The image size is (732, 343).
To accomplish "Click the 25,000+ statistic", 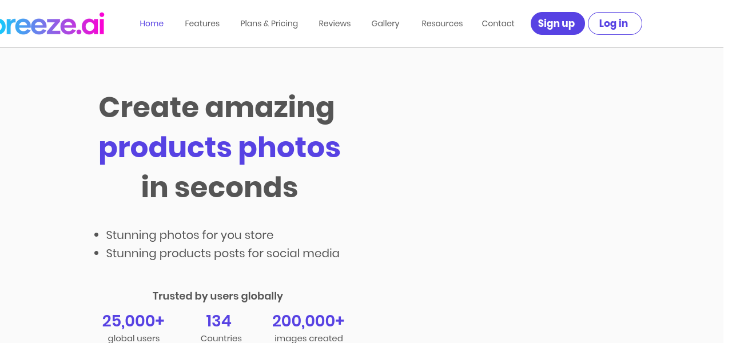I will tap(133, 321).
